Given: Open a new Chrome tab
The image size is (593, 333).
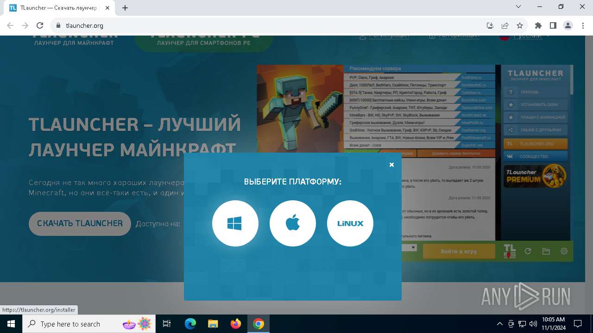Looking at the screenshot, I should point(125,8).
